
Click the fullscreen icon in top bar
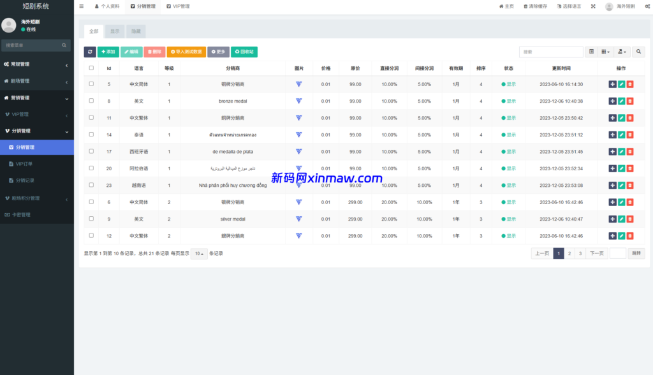pyautogui.click(x=593, y=6)
